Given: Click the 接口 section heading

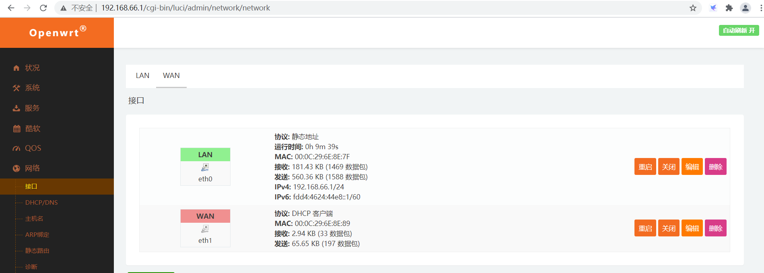Looking at the screenshot, I should pyautogui.click(x=136, y=101).
